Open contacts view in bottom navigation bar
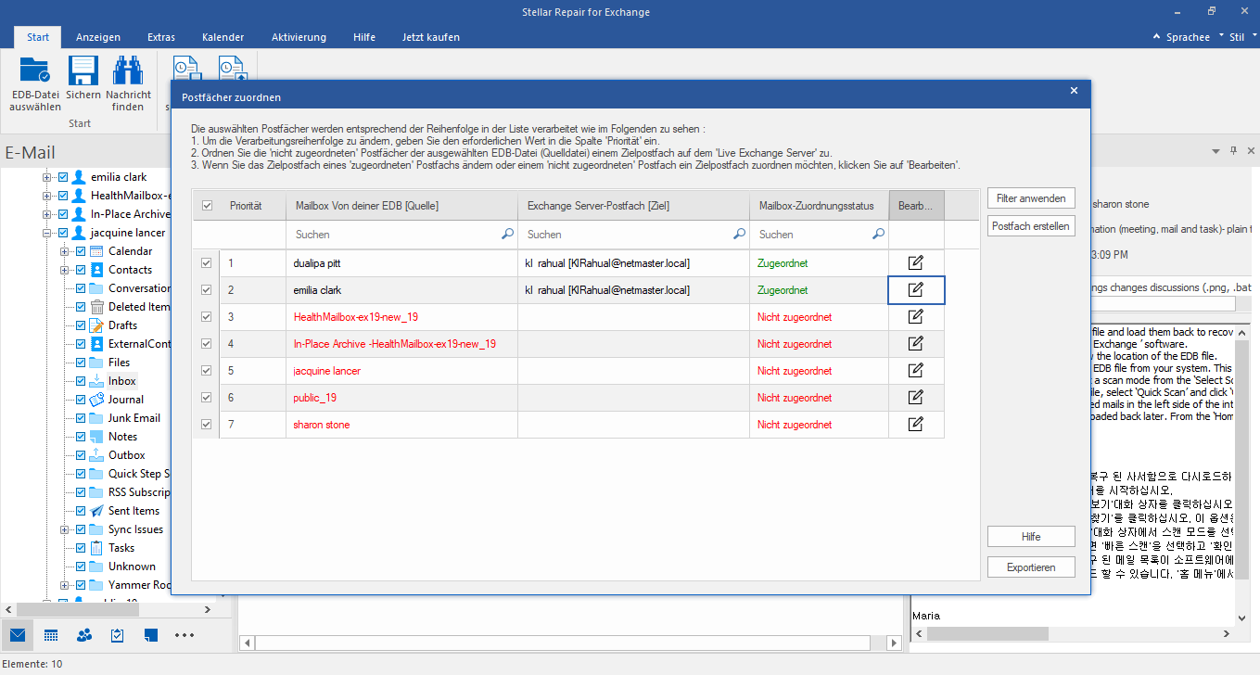Viewport: 1260px width, 675px height. pyautogui.click(x=84, y=635)
